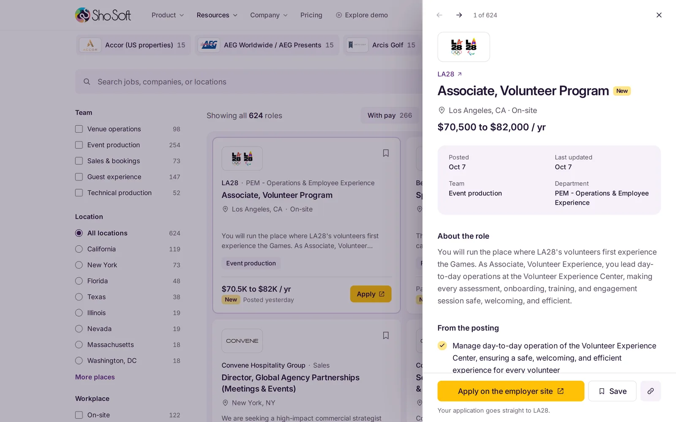Image resolution: width=676 pixels, height=422 pixels.
Task: Check the Venue operations filter
Action: (x=79, y=129)
